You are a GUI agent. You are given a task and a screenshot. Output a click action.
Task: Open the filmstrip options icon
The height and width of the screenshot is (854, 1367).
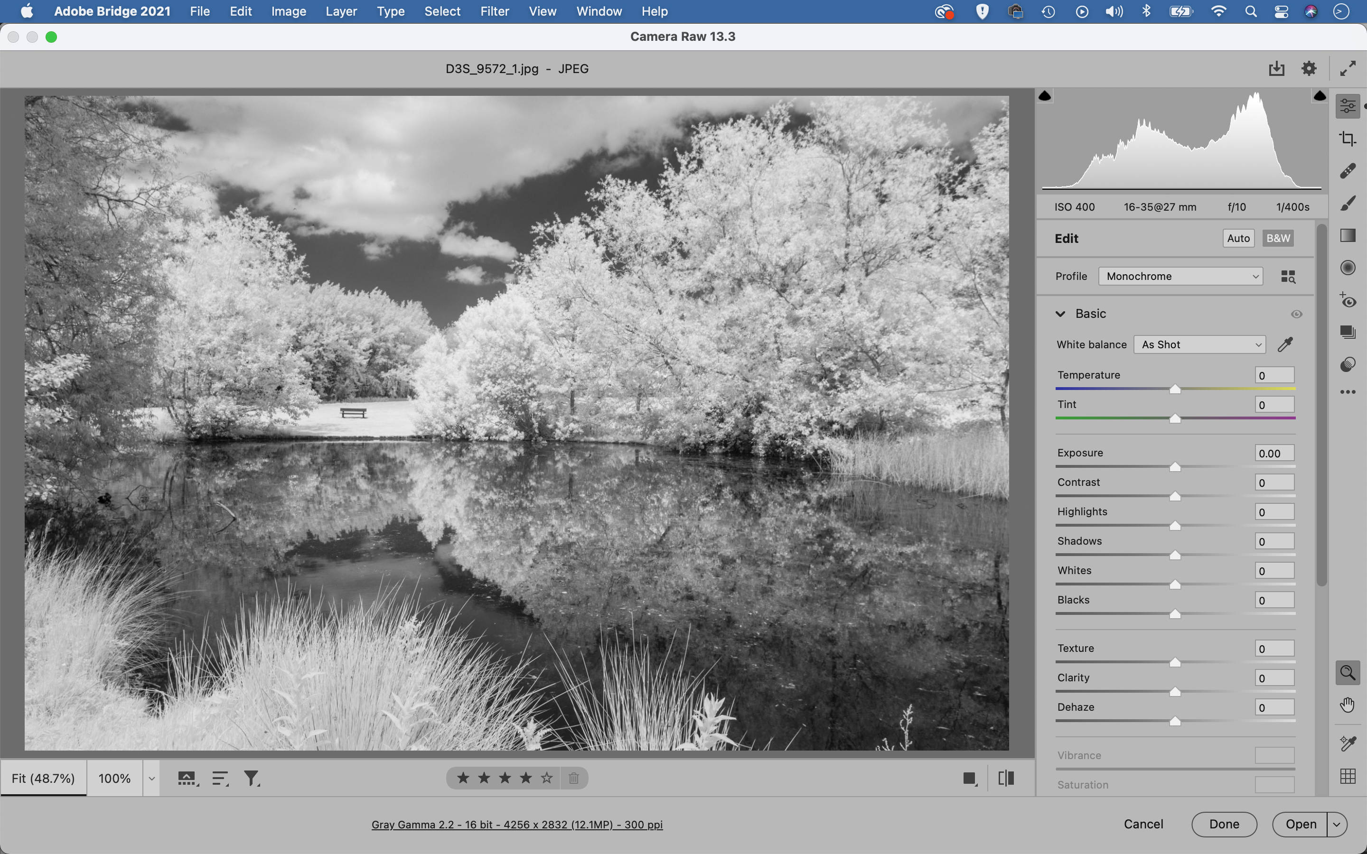(187, 778)
